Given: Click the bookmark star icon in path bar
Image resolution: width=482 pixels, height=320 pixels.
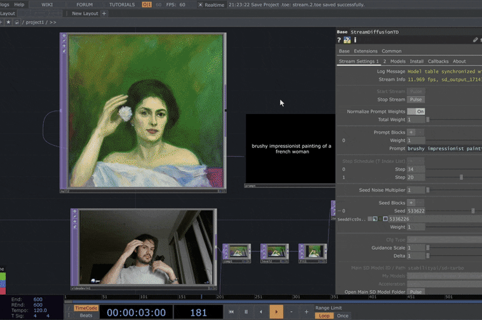Looking at the screenshot, I should pos(8,22).
